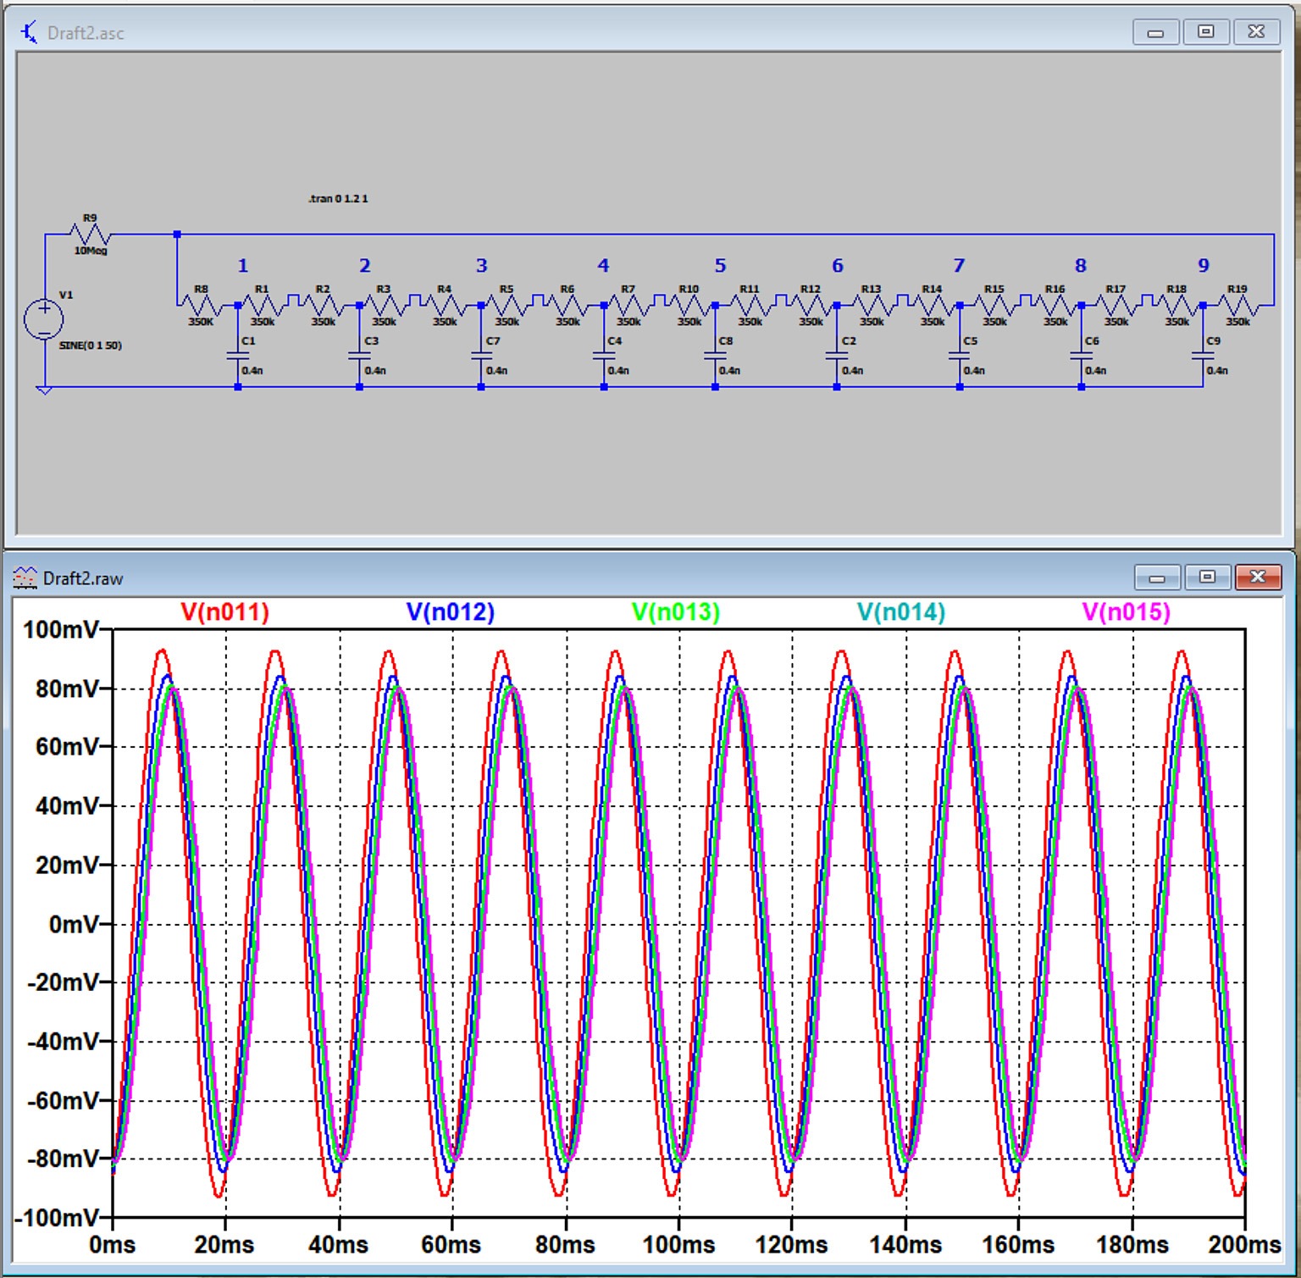Select capacitor C1 symbol
This screenshot has height=1278, width=1301.
pyautogui.click(x=238, y=357)
